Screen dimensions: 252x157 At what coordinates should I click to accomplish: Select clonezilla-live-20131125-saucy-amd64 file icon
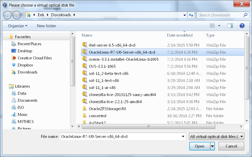pyautogui.click(x=84, y=94)
